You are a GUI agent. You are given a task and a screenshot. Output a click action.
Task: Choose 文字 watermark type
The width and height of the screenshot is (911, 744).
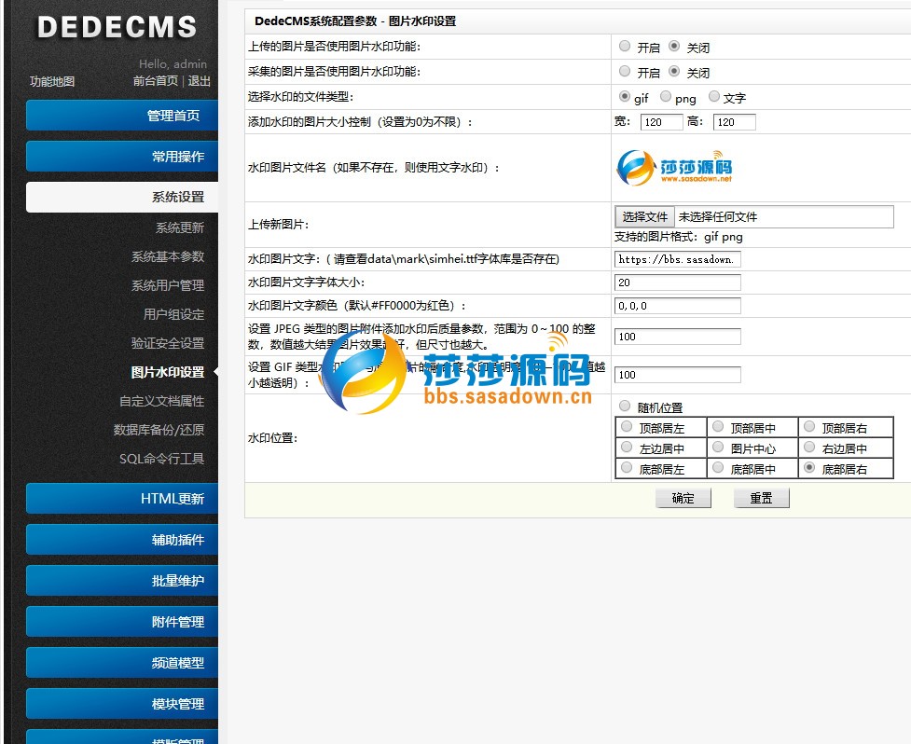pyautogui.click(x=714, y=96)
